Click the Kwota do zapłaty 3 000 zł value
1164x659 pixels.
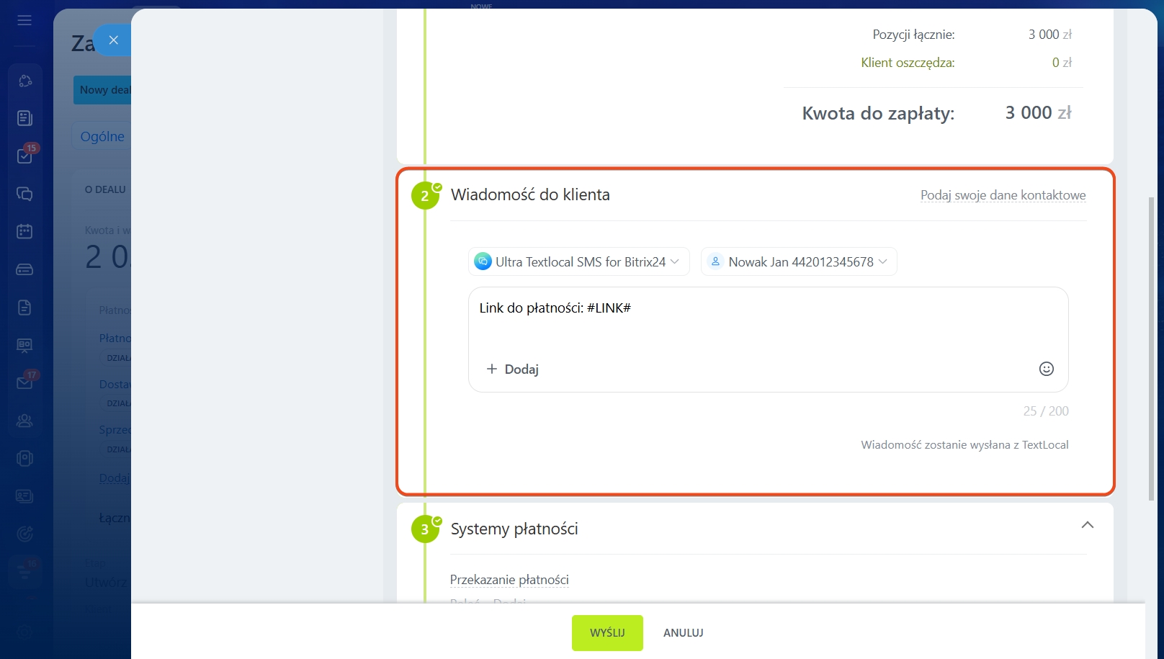[x=1038, y=112]
